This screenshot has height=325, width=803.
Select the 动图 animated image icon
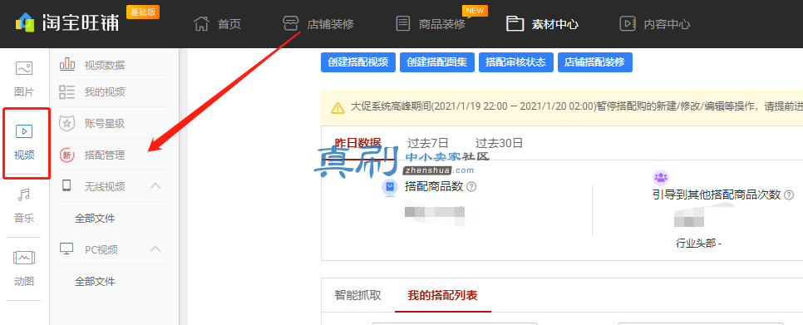24,258
